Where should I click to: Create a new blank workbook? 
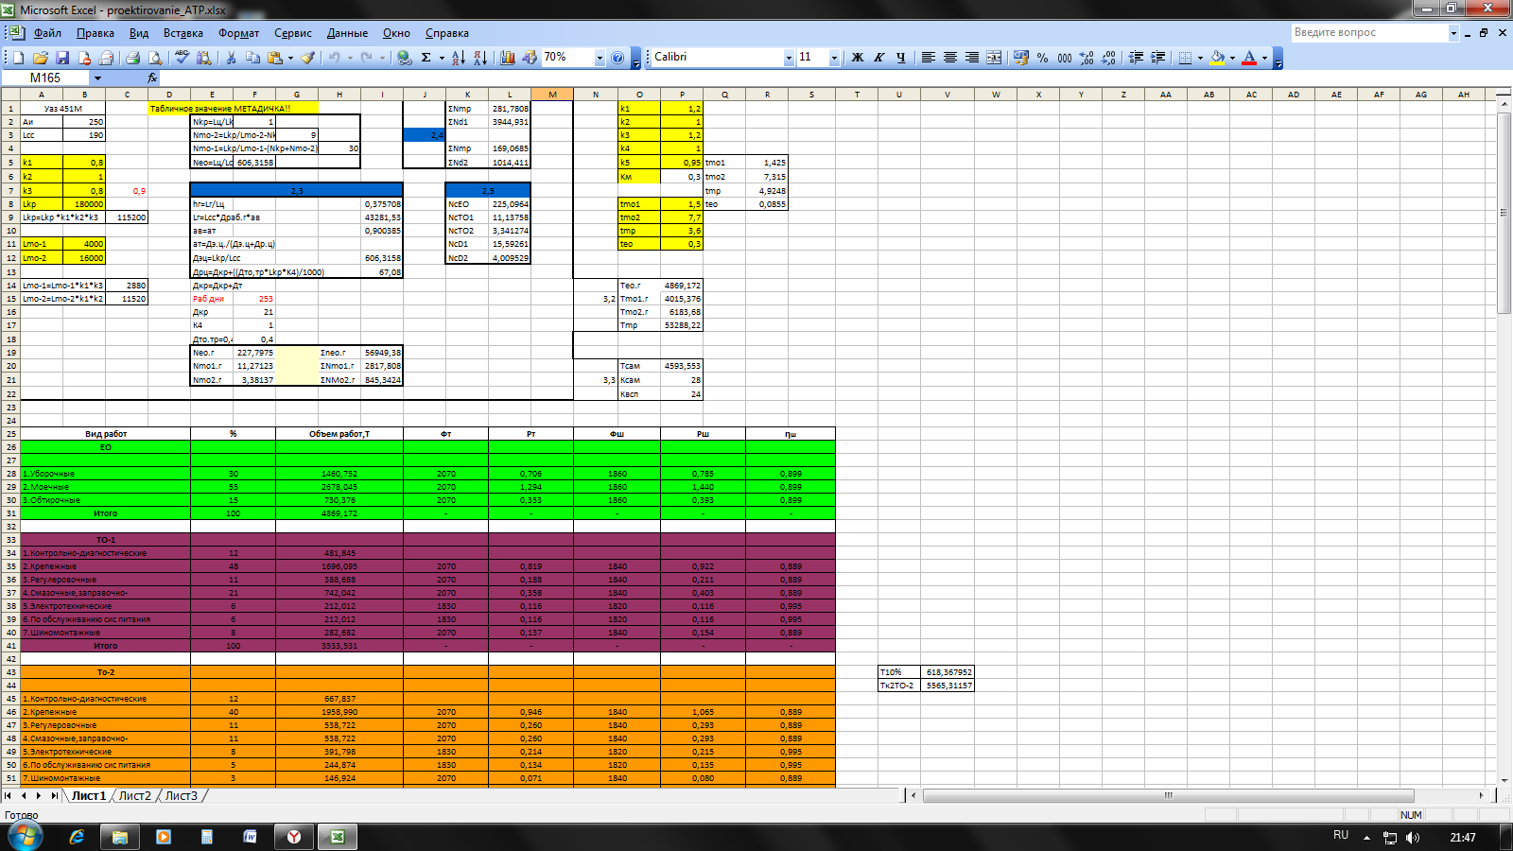click(19, 58)
